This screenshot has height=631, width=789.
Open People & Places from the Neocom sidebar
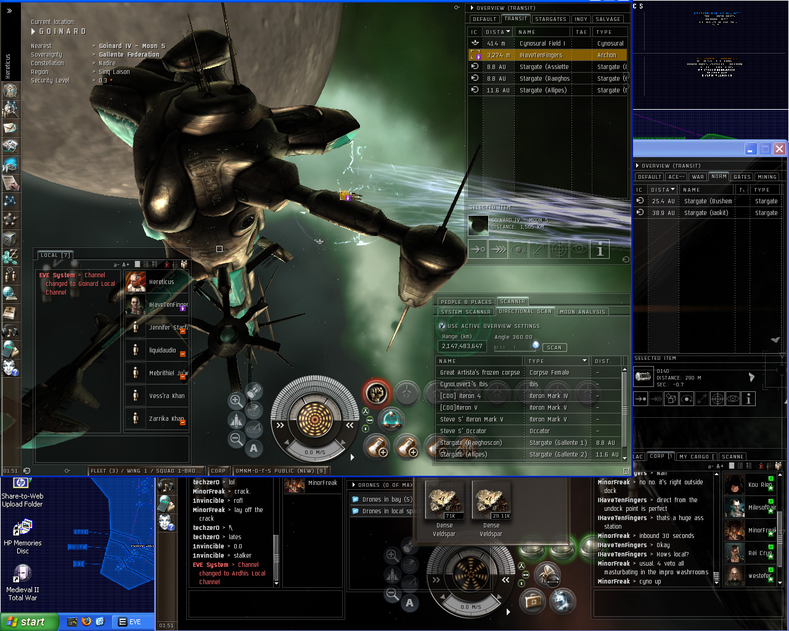point(10,109)
